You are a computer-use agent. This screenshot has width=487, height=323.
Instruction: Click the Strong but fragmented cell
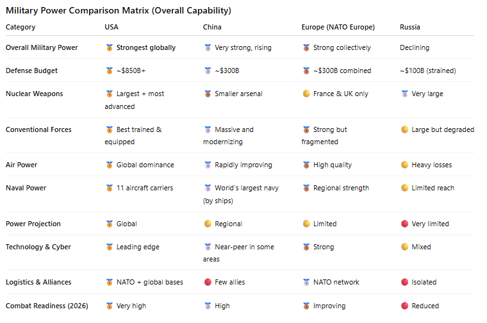point(324,135)
